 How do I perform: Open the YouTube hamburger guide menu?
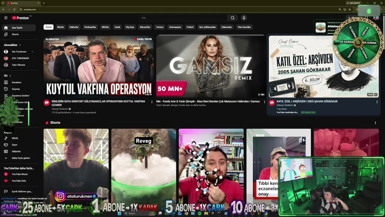click(6, 18)
